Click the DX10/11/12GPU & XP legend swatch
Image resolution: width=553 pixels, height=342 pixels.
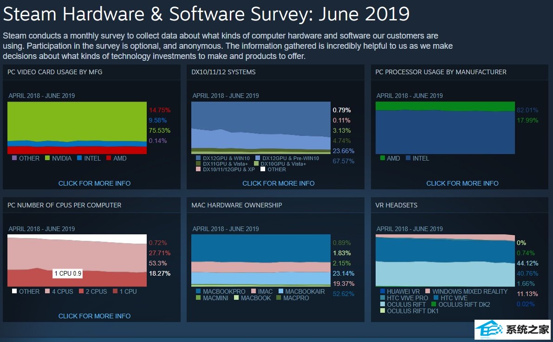tap(198, 169)
